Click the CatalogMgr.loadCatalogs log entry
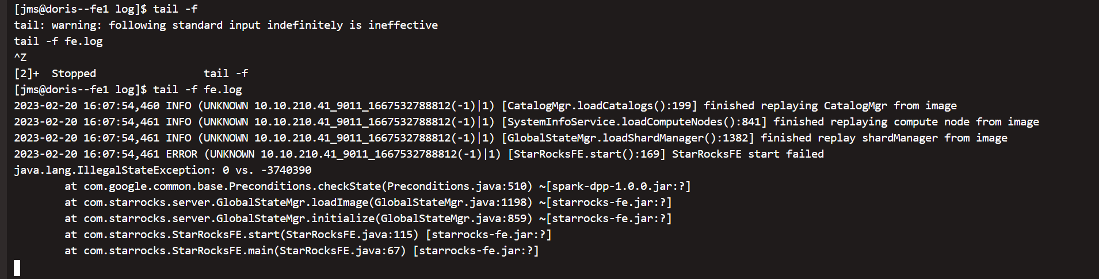The width and height of the screenshot is (1099, 279). coord(485,106)
